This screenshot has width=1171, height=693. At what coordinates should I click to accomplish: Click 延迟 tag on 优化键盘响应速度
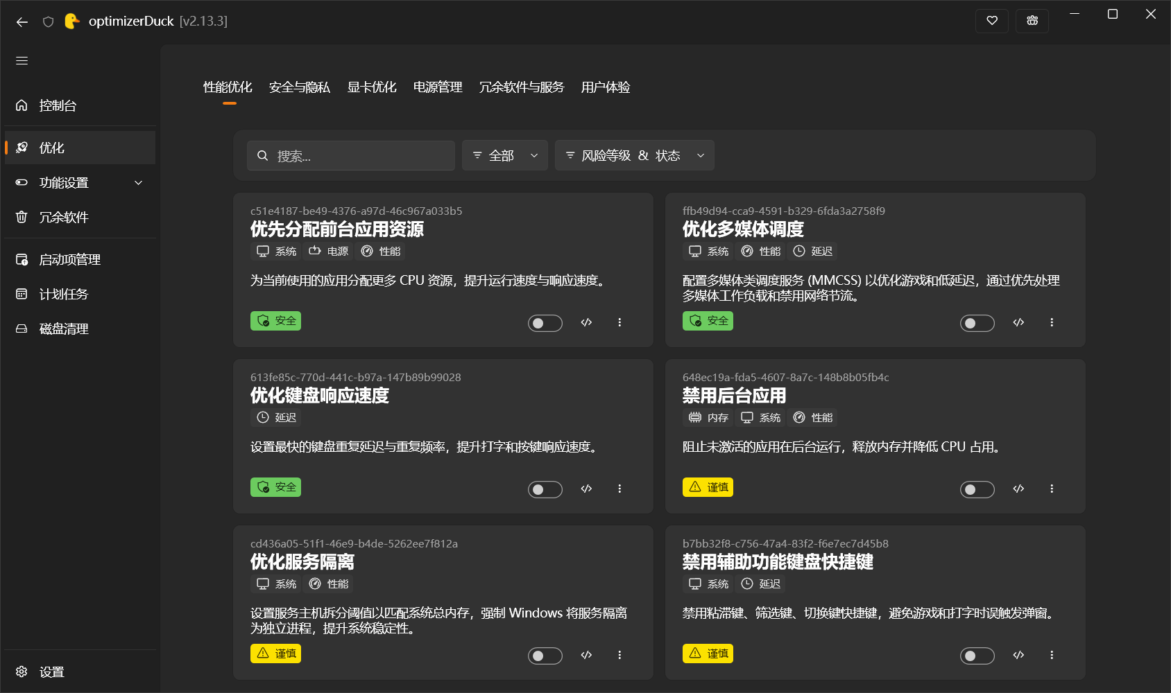tap(276, 417)
